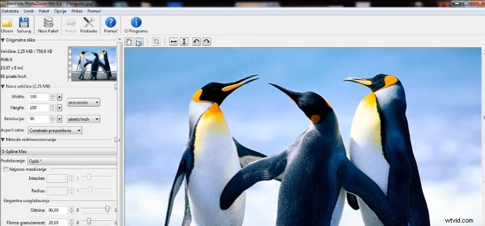This screenshot has width=485, height=226.
Task: Click the 10,67 x 8 inč text
Action: (11, 68)
